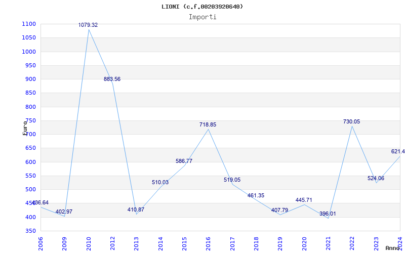Click x-axis year 2018
405x253 pixels.
(x=256, y=244)
